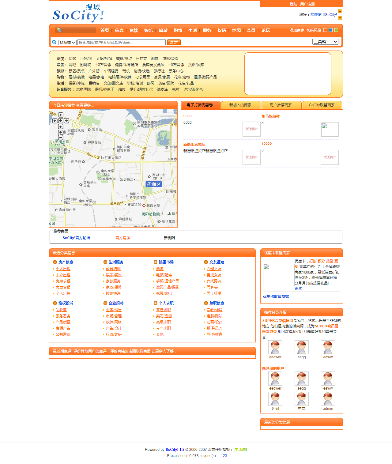Open the 工具箱 dropdown

(x=325, y=42)
